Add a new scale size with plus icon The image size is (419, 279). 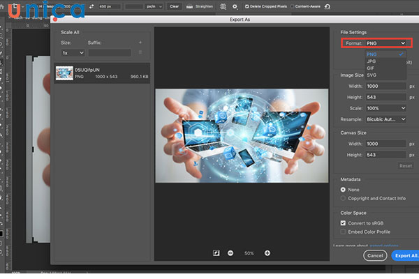pos(140,42)
